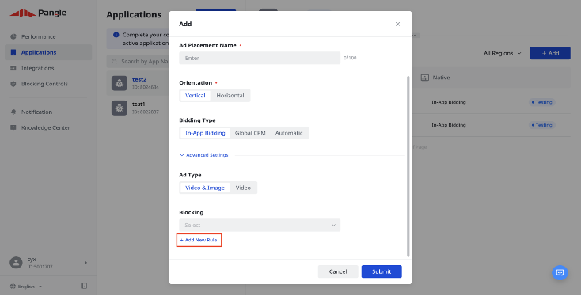Go to Blocking Controls in sidebar
The image size is (581, 296).
[x=44, y=84]
